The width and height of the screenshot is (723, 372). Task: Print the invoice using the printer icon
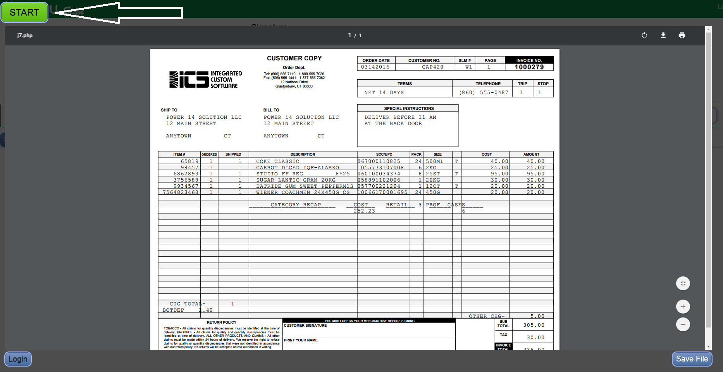(x=682, y=35)
